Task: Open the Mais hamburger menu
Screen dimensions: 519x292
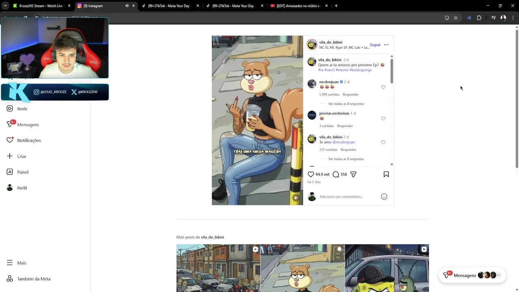Action: point(17,263)
